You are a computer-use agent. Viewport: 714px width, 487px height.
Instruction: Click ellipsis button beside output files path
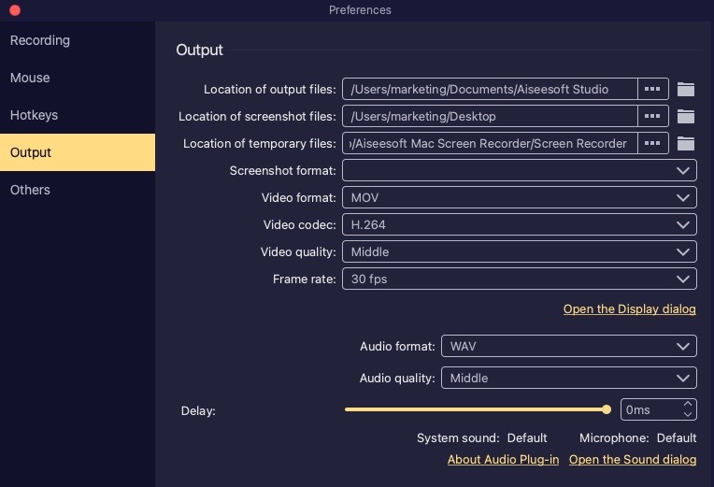tap(653, 90)
